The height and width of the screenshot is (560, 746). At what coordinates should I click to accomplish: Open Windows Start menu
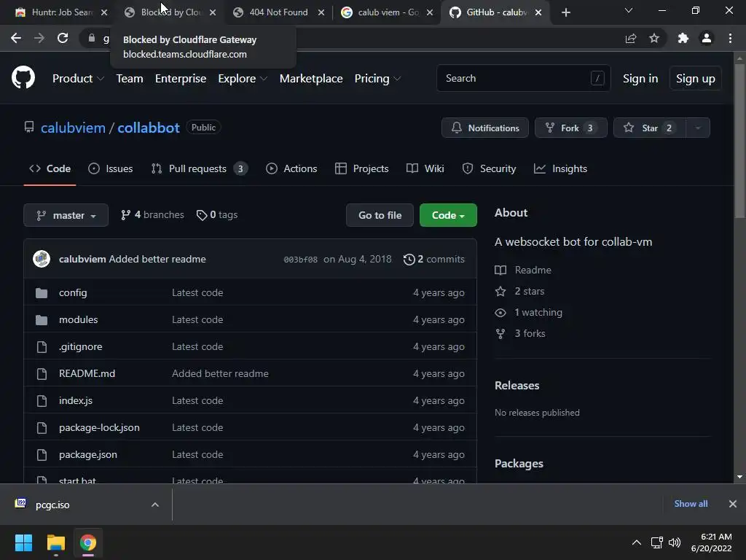click(x=23, y=542)
